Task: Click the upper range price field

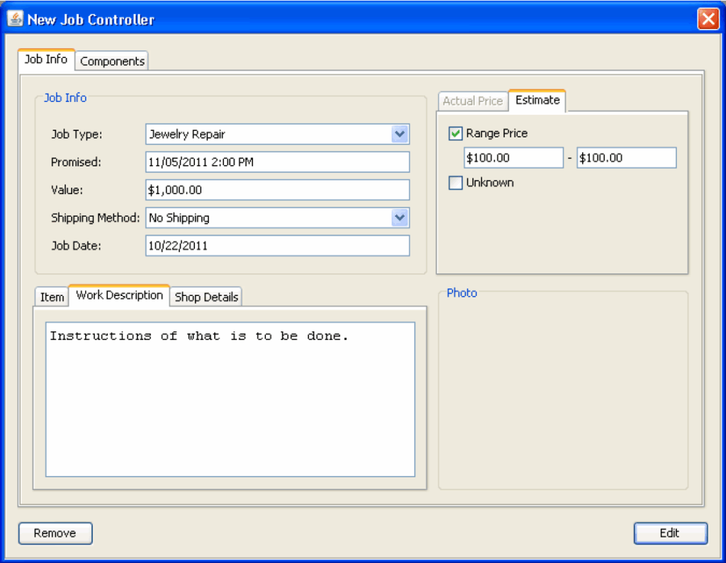Action: [x=627, y=158]
